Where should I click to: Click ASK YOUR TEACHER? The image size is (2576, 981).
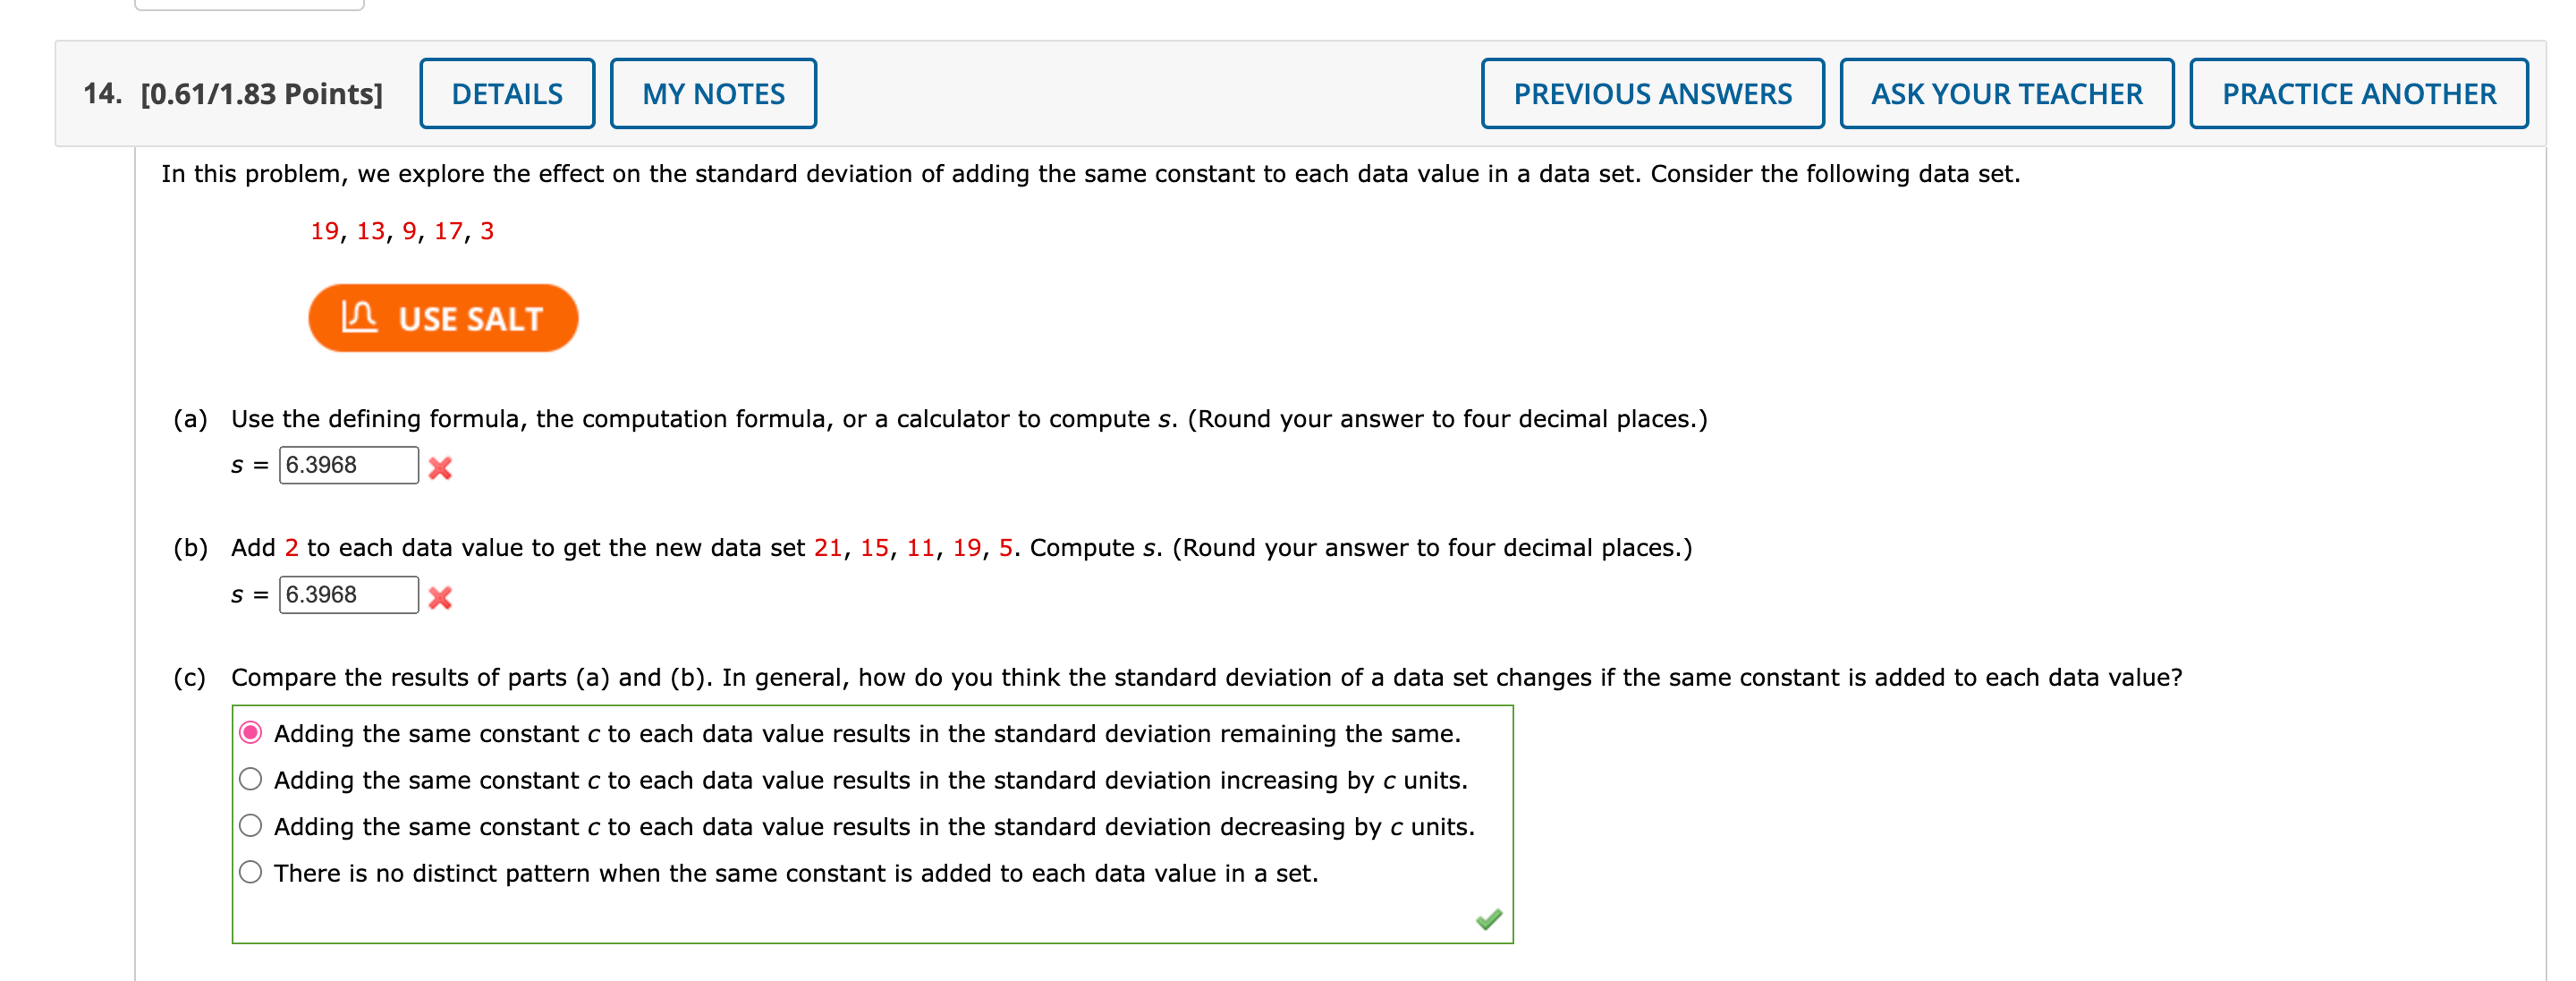[x=2006, y=93]
